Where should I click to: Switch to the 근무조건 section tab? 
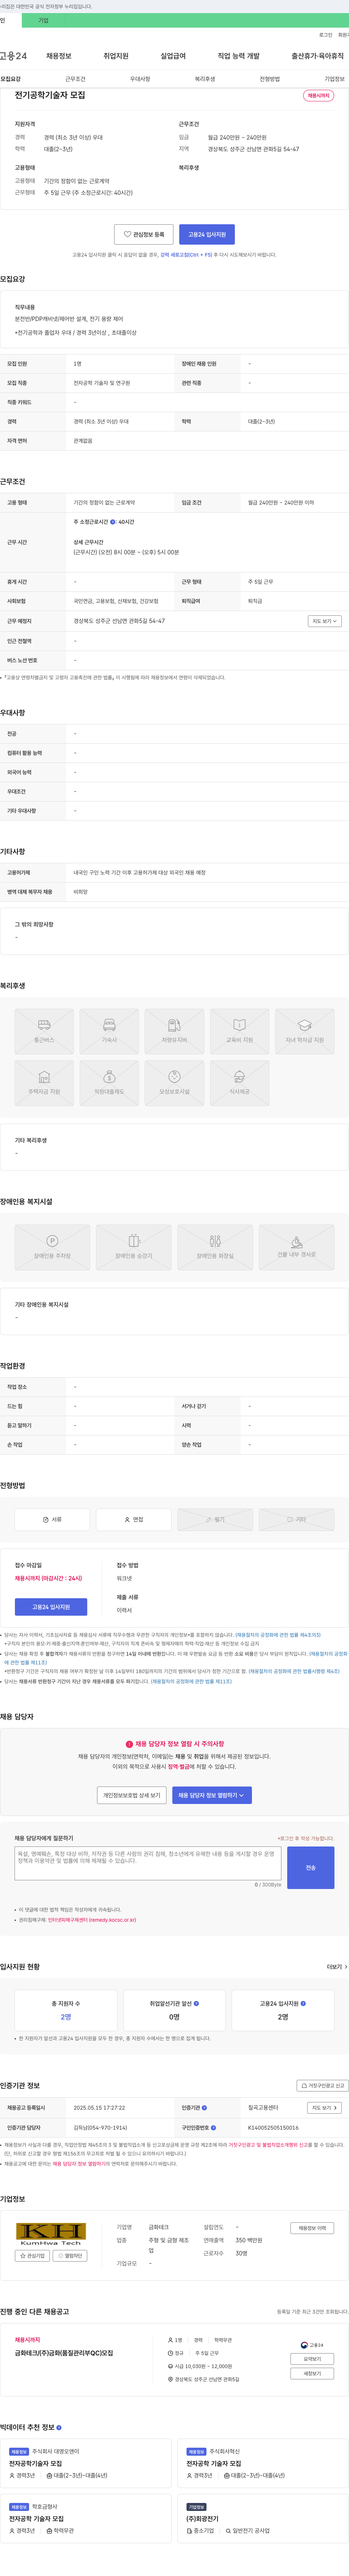[x=75, y=79]
